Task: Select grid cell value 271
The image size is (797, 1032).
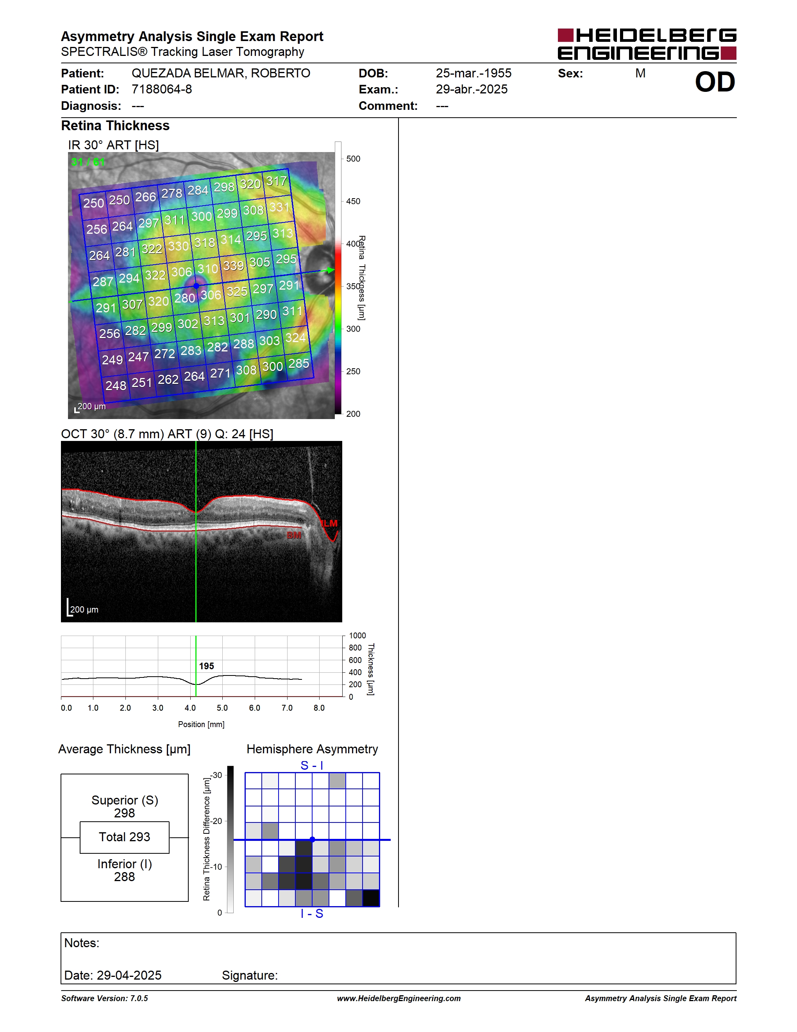Action: (220, 373)
